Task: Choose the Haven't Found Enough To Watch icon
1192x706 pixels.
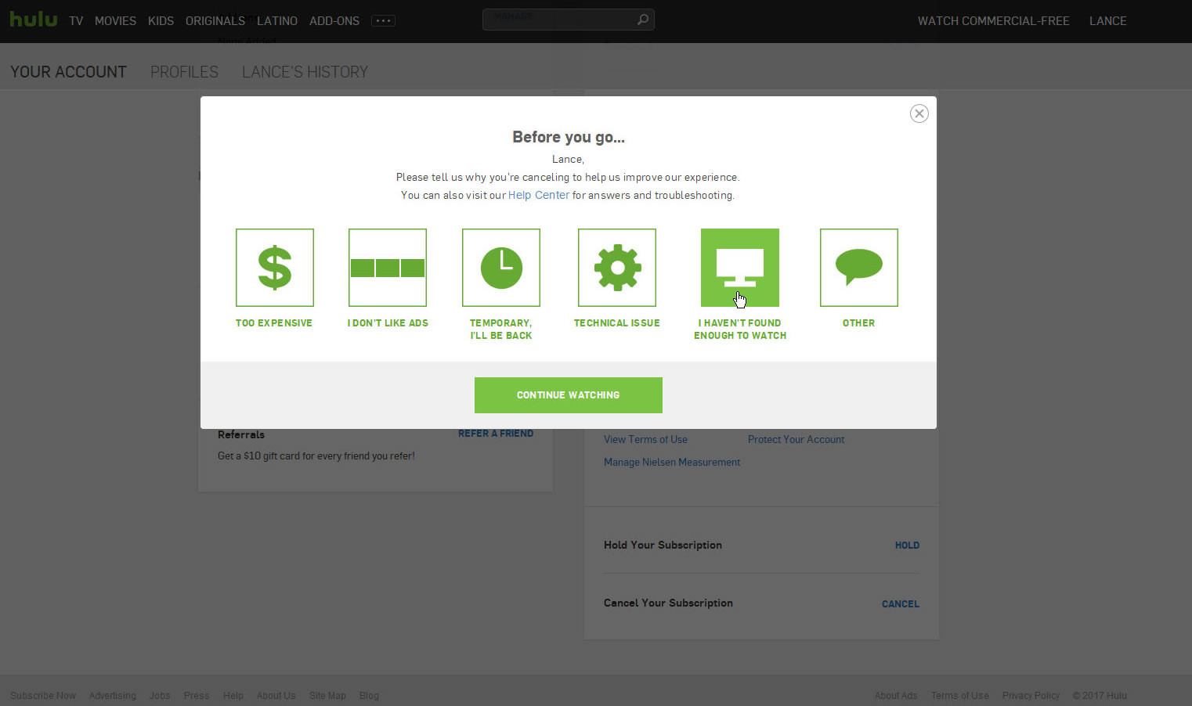Action: click(x=739, y=267)
